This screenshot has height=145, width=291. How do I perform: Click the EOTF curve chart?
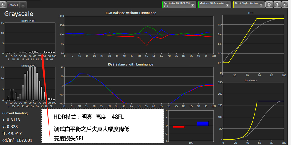click(x=253, y=44)
